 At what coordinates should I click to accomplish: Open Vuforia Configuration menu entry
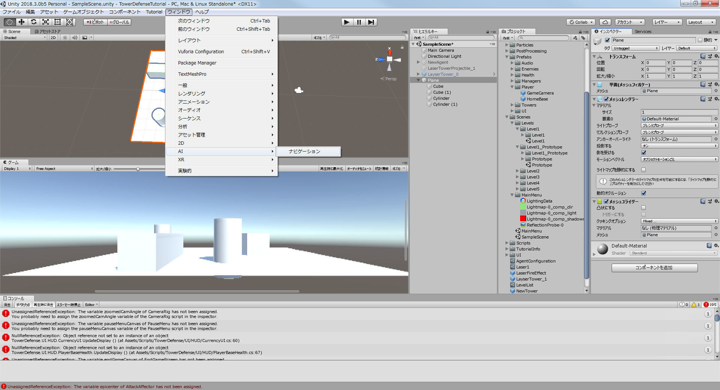click(x=221, y=52)
